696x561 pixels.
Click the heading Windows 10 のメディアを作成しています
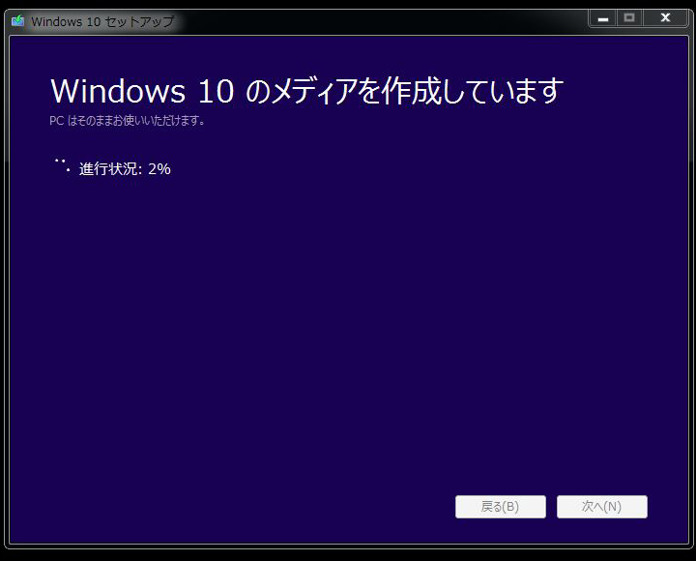[x=306, y=91]
